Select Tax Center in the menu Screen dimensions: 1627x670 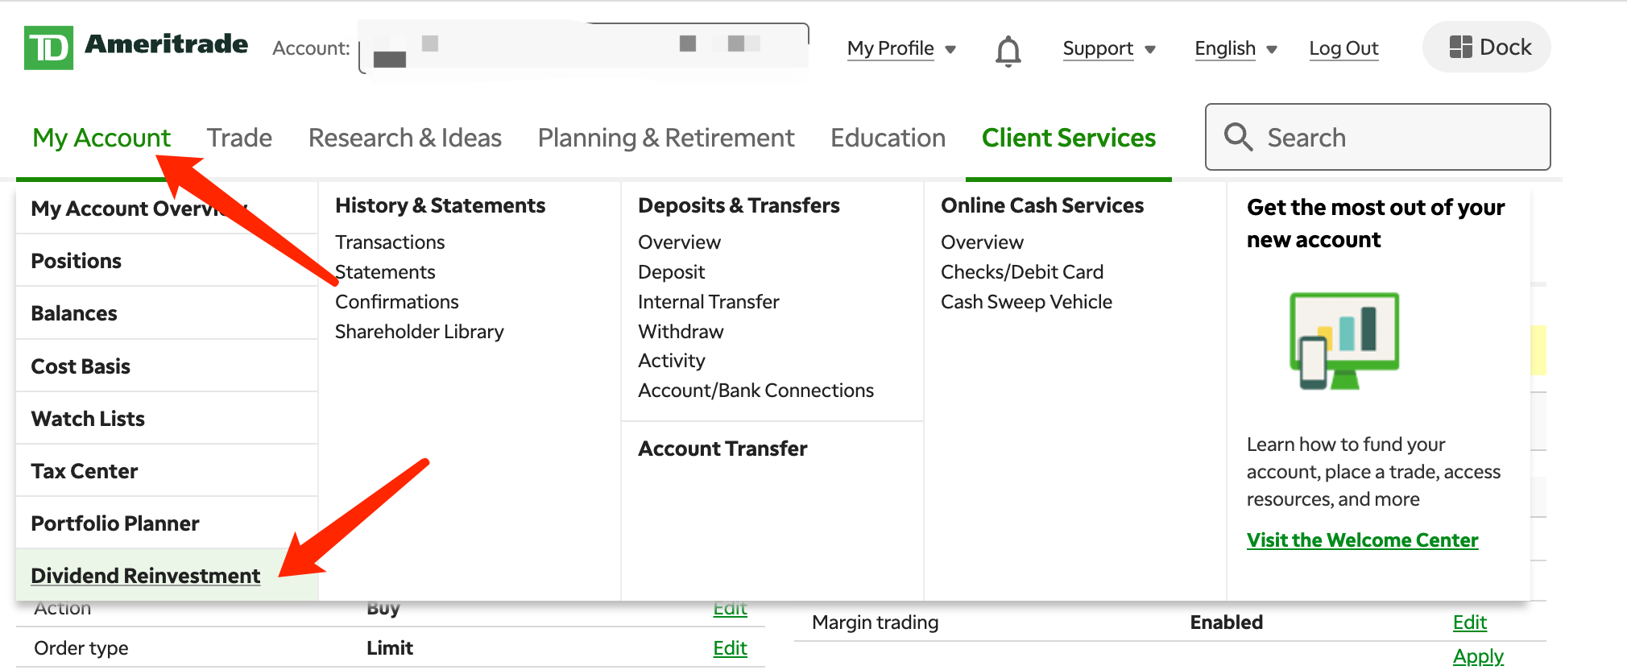167,471
